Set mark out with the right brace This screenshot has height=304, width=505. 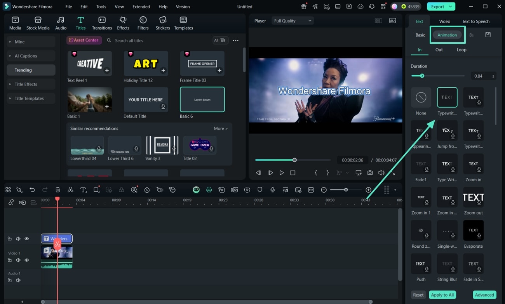[327, 173]
